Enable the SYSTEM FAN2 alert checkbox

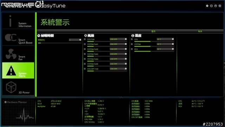click(x=85, y=49)
